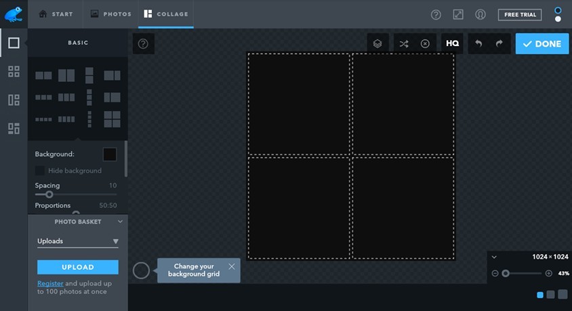Click the FREE TRIAL button
Viewport: 572px width, 311px height.
[520, 15]
